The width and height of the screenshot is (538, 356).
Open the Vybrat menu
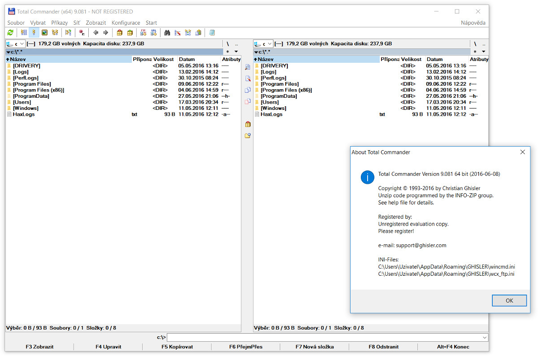tap(38, 23)
